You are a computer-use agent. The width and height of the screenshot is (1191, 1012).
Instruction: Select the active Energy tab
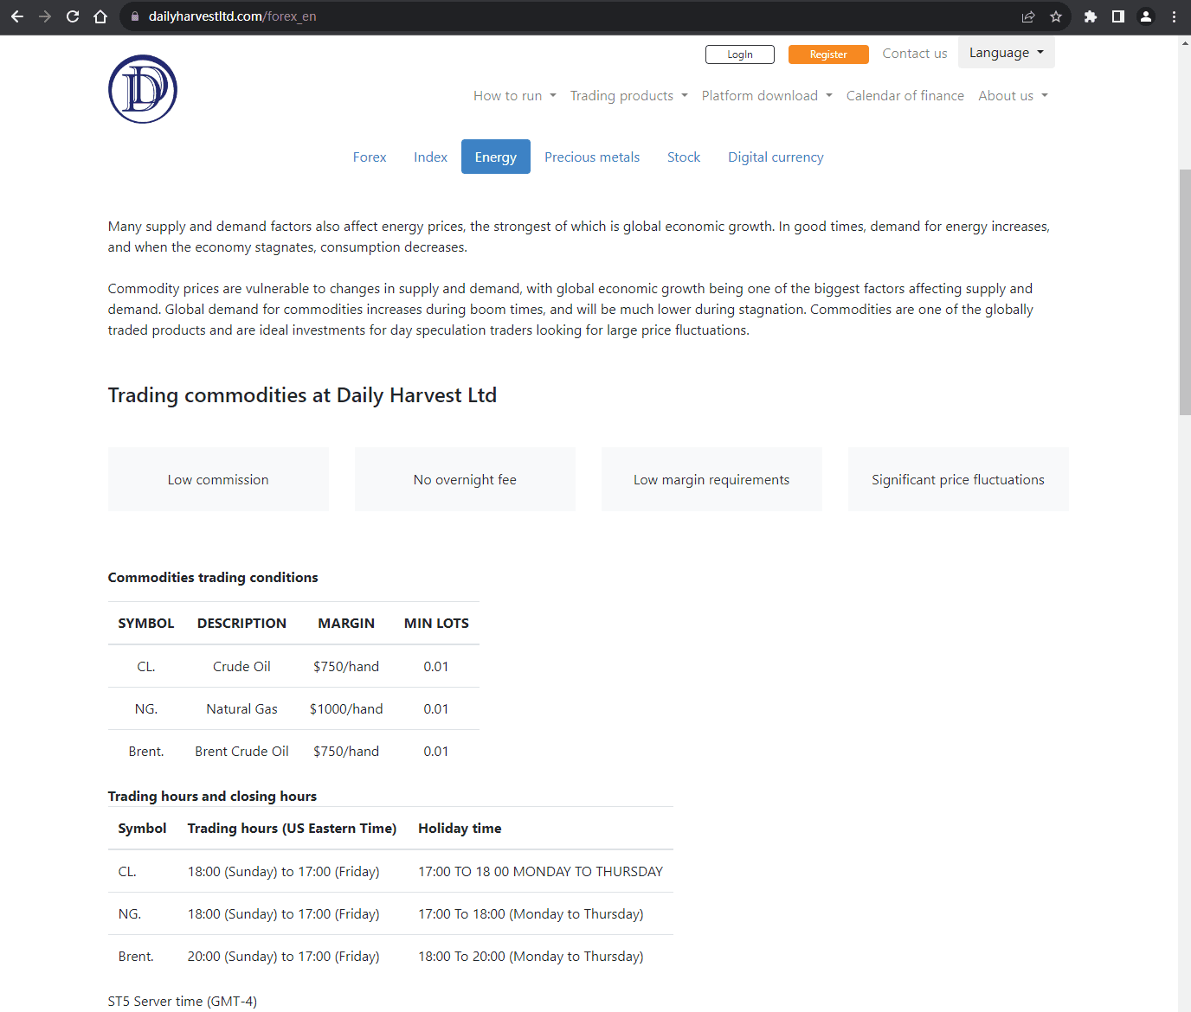pos(496,157)
